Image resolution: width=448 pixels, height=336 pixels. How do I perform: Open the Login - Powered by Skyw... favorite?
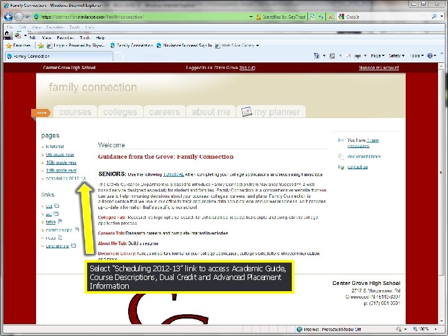(x=76, y=45)
